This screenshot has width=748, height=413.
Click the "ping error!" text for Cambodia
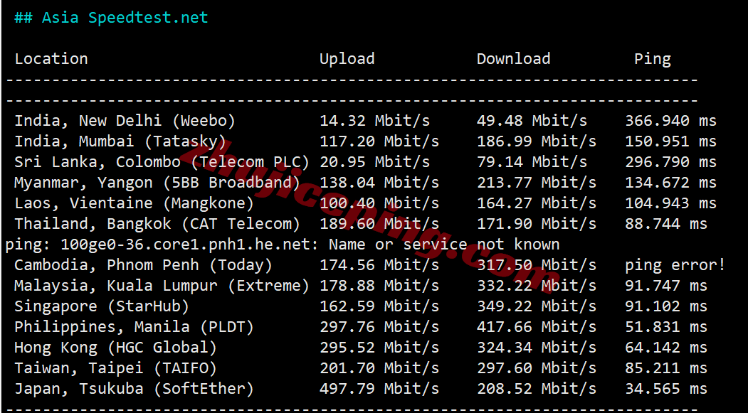point(675,265)
